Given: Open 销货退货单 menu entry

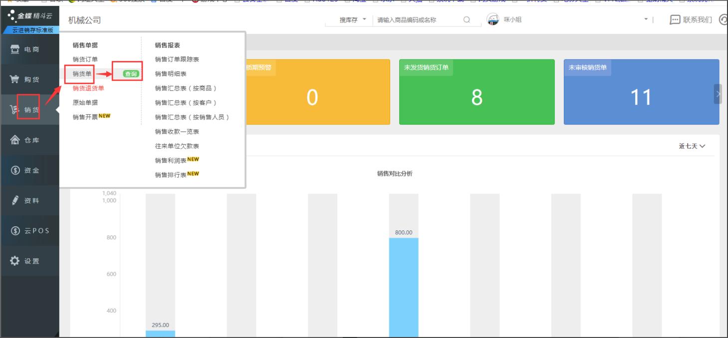Looking at the screenshot, I should pyautogui.click(x=88, y=88).
